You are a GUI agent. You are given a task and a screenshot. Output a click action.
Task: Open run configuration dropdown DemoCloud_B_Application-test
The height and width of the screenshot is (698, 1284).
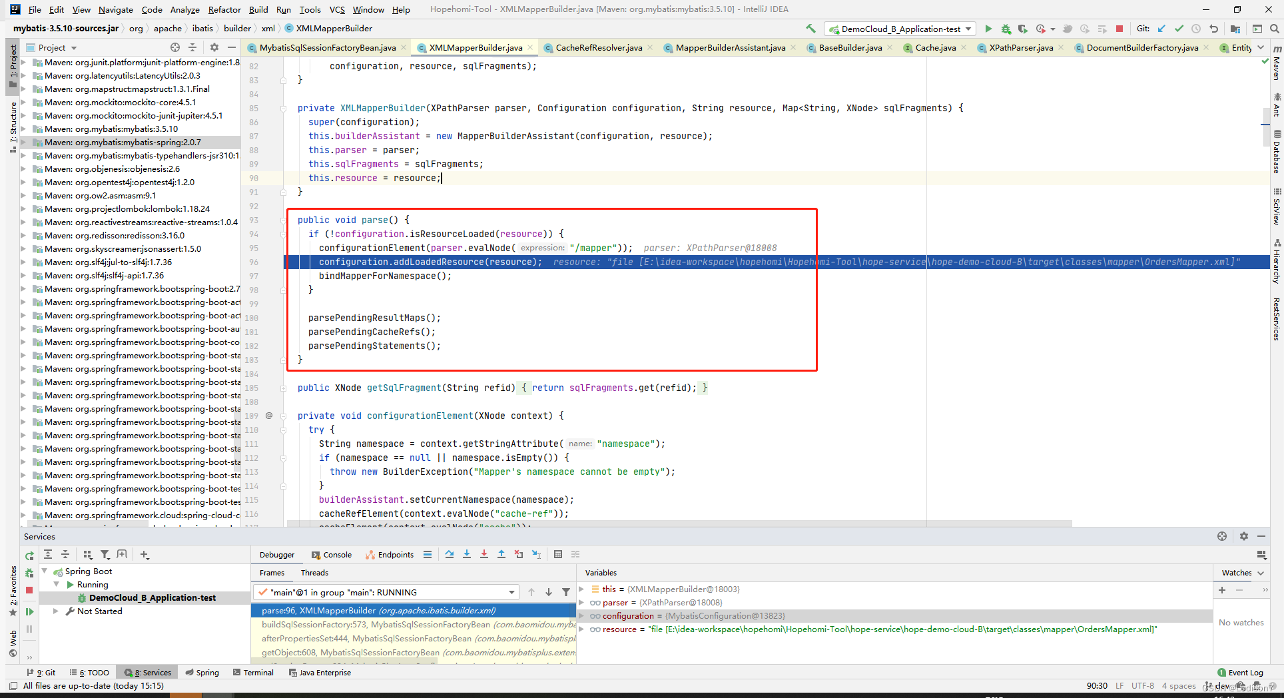click(x=900, y=29)
